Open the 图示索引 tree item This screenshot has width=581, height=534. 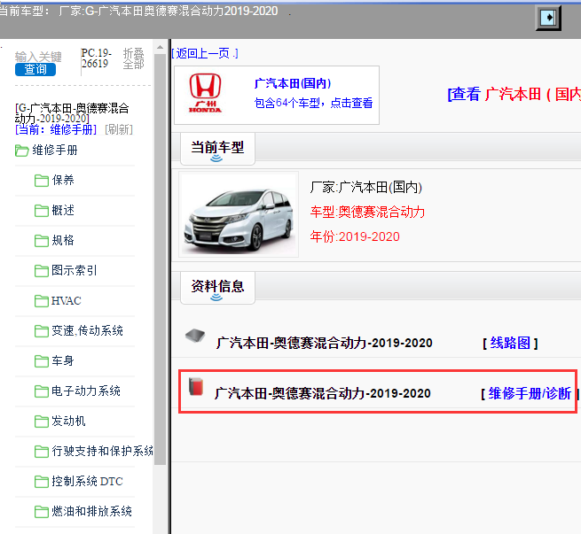coord(75,270)
